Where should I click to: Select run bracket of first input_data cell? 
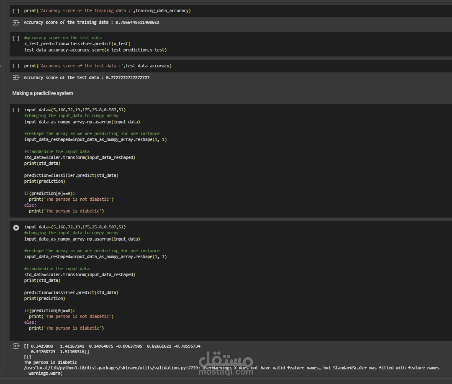tap(16, 110)
